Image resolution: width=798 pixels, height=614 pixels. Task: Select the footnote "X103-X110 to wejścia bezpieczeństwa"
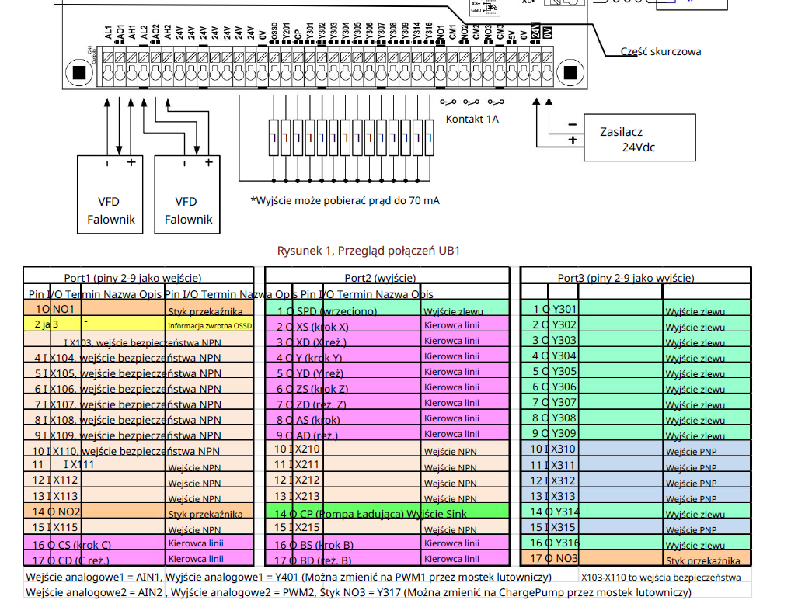[x=661, y=578]
